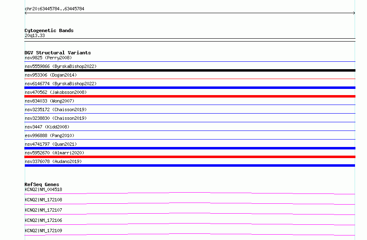
Task: Click the KCNQ2|NM_172109 transcript label
Action: [44, 231]
